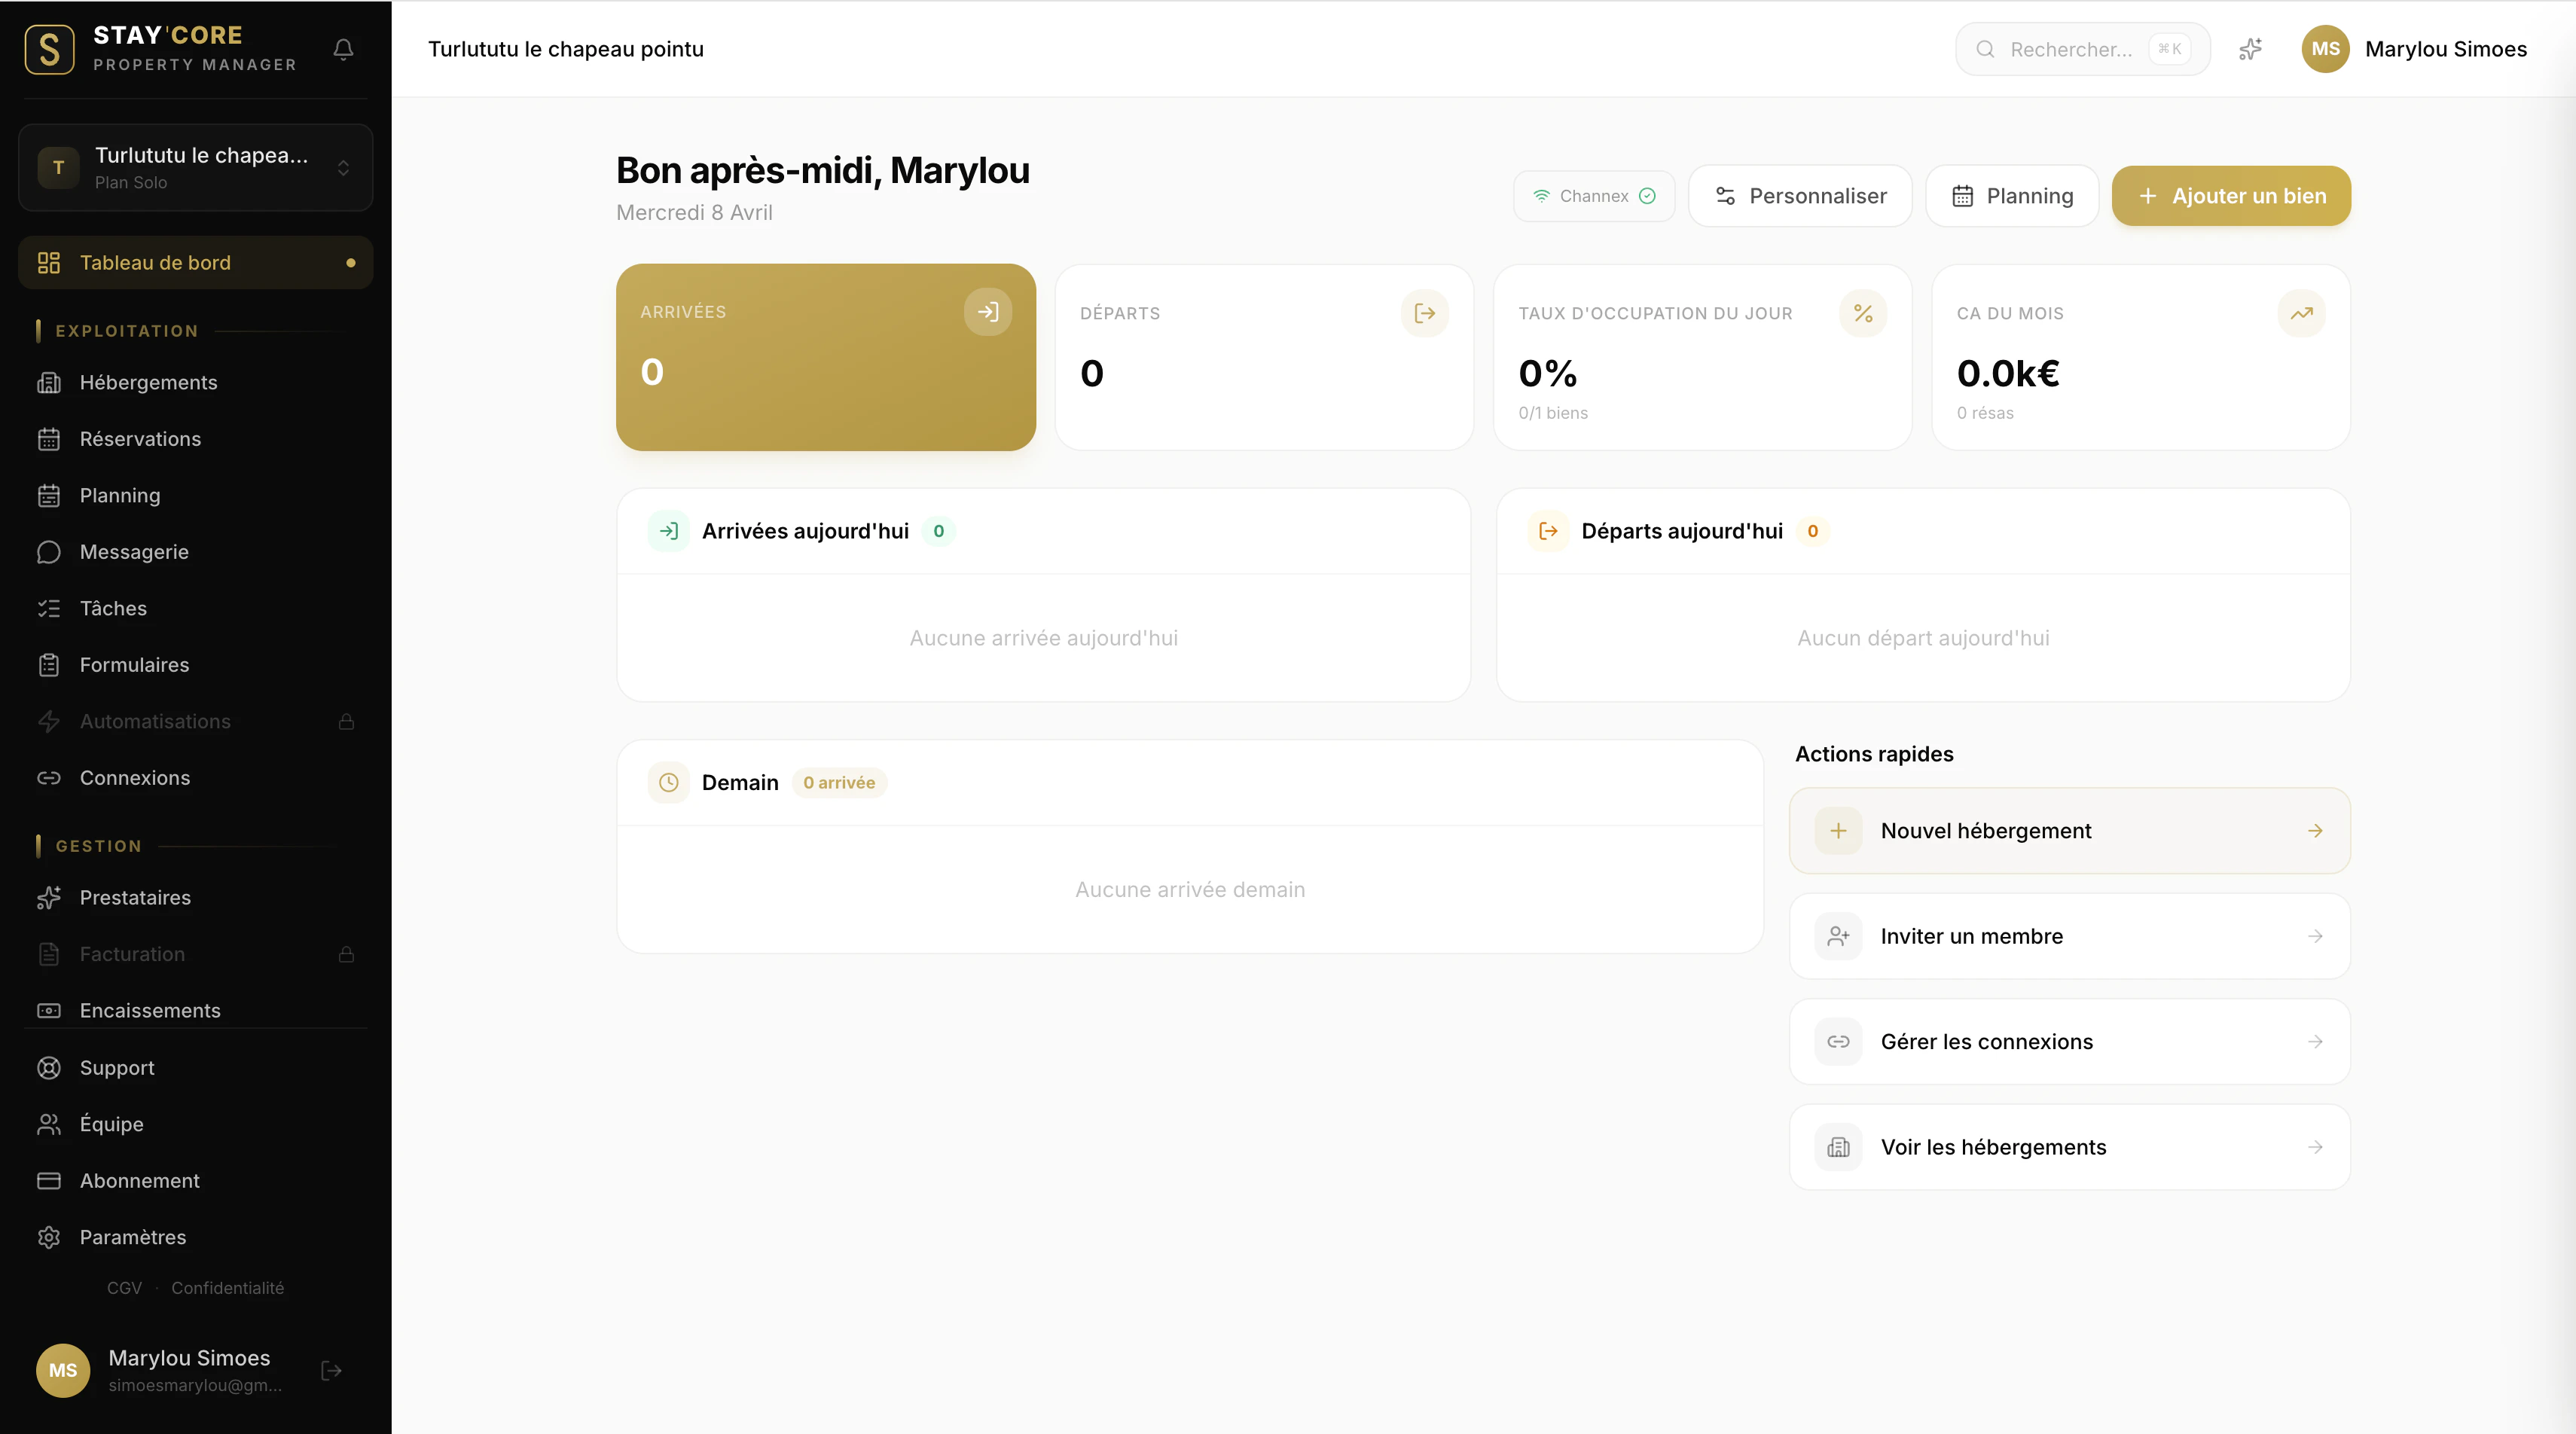Open the Planning button in the header
This screenshot has height=1434, width=2576.
[x=2012, y=196]
